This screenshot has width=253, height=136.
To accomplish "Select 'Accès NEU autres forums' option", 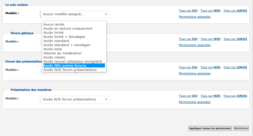I will [x=65, y=66].
